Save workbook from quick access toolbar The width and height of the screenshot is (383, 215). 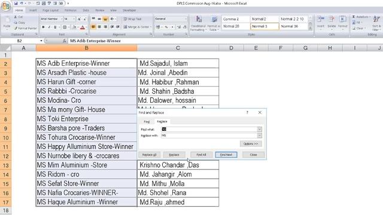click(16, 4)
